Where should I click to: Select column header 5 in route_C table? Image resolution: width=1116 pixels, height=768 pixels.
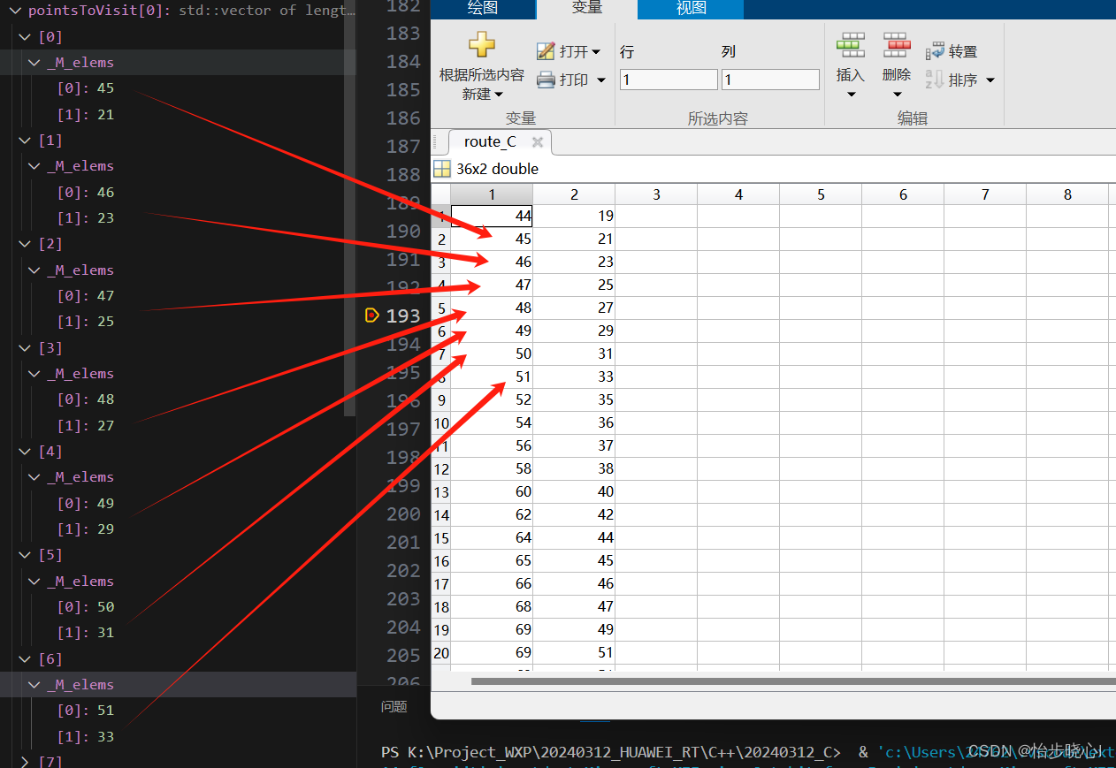821,194
